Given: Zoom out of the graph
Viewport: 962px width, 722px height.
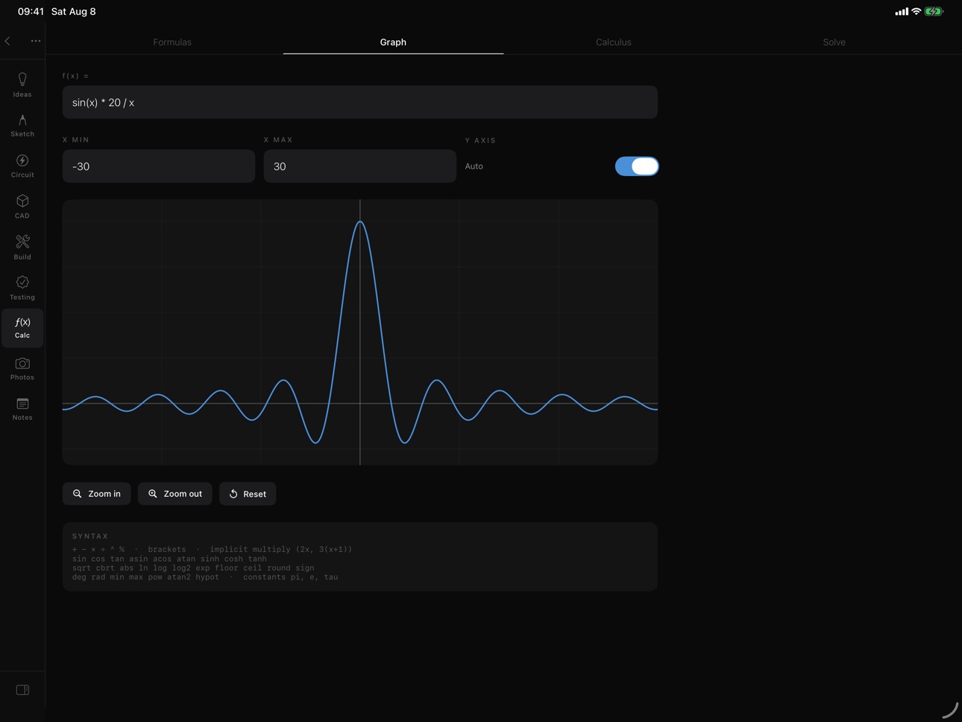Looking at the screenshot, I should click(x=175, y=494).
